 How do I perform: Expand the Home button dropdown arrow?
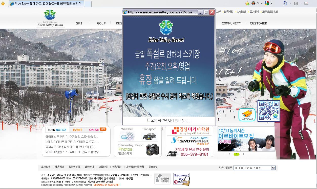tap(290, 3)
